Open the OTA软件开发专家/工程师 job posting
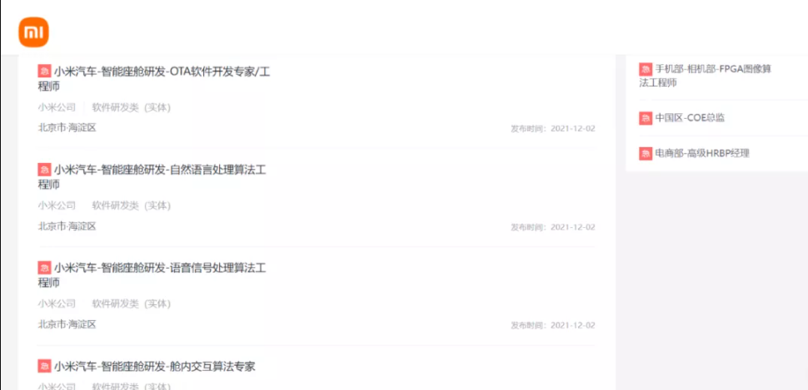Image resolution: width=808 pixels, height=390 pixels. click(154, 79)
